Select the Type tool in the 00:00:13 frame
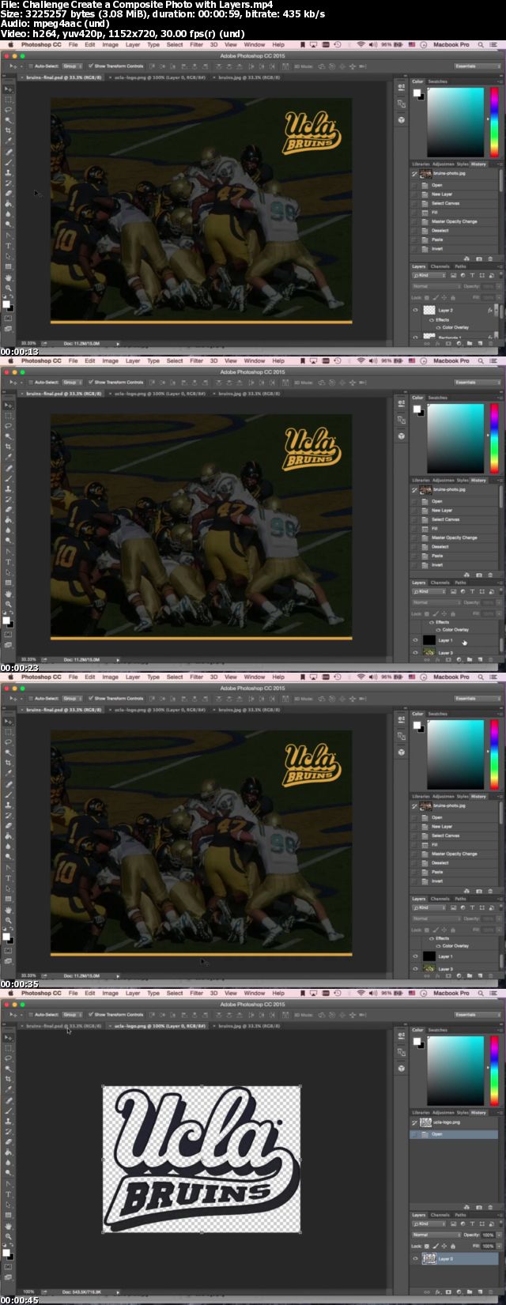 pyautogui.click(x=9, y=245)
